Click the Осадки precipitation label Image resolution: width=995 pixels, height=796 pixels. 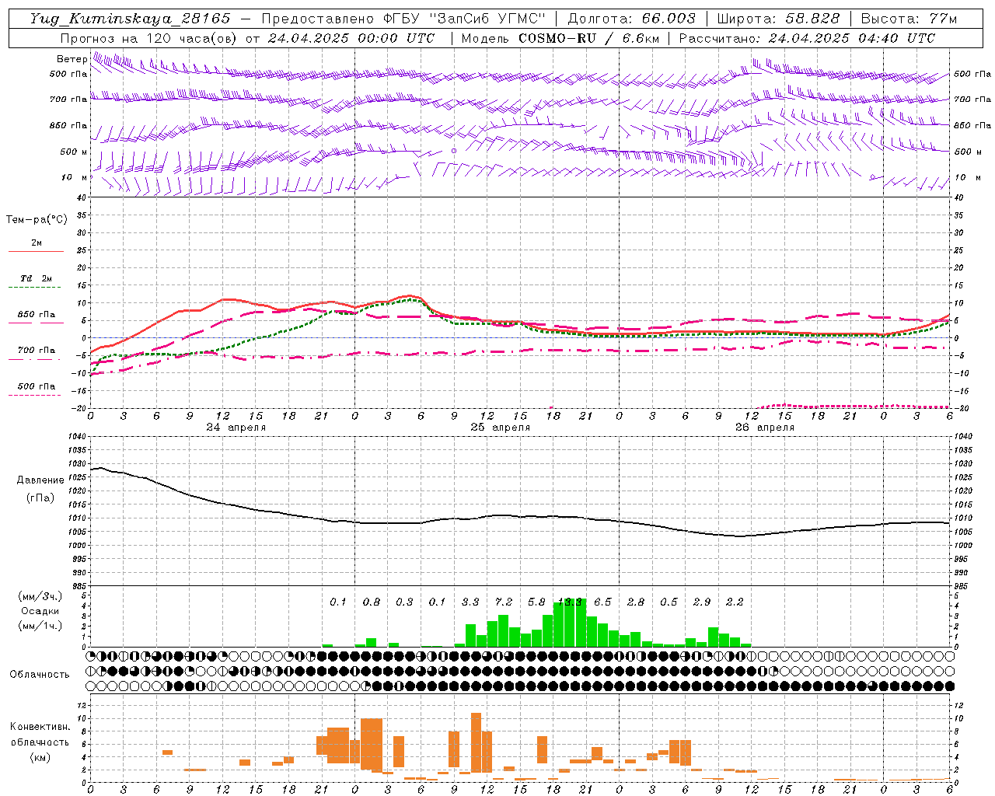point(40,611)
